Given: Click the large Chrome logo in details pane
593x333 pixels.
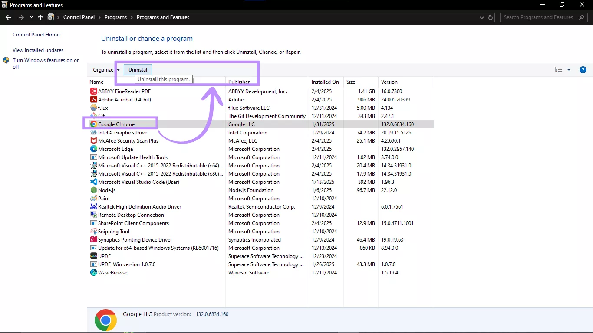Looking at the screenshot, I should point(105,320).
